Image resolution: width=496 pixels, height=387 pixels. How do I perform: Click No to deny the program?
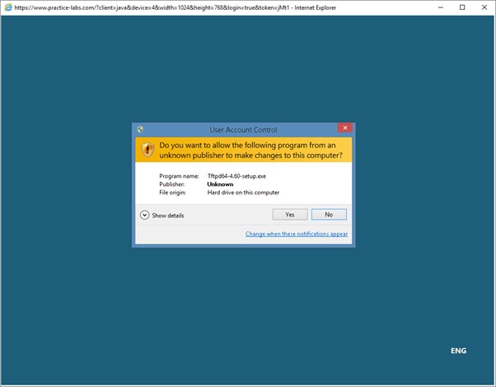[x=329, y=214]
